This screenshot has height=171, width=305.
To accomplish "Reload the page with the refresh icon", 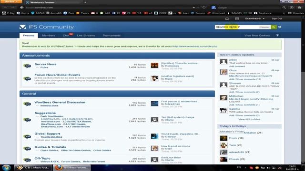I will click(x=204, y=8).
